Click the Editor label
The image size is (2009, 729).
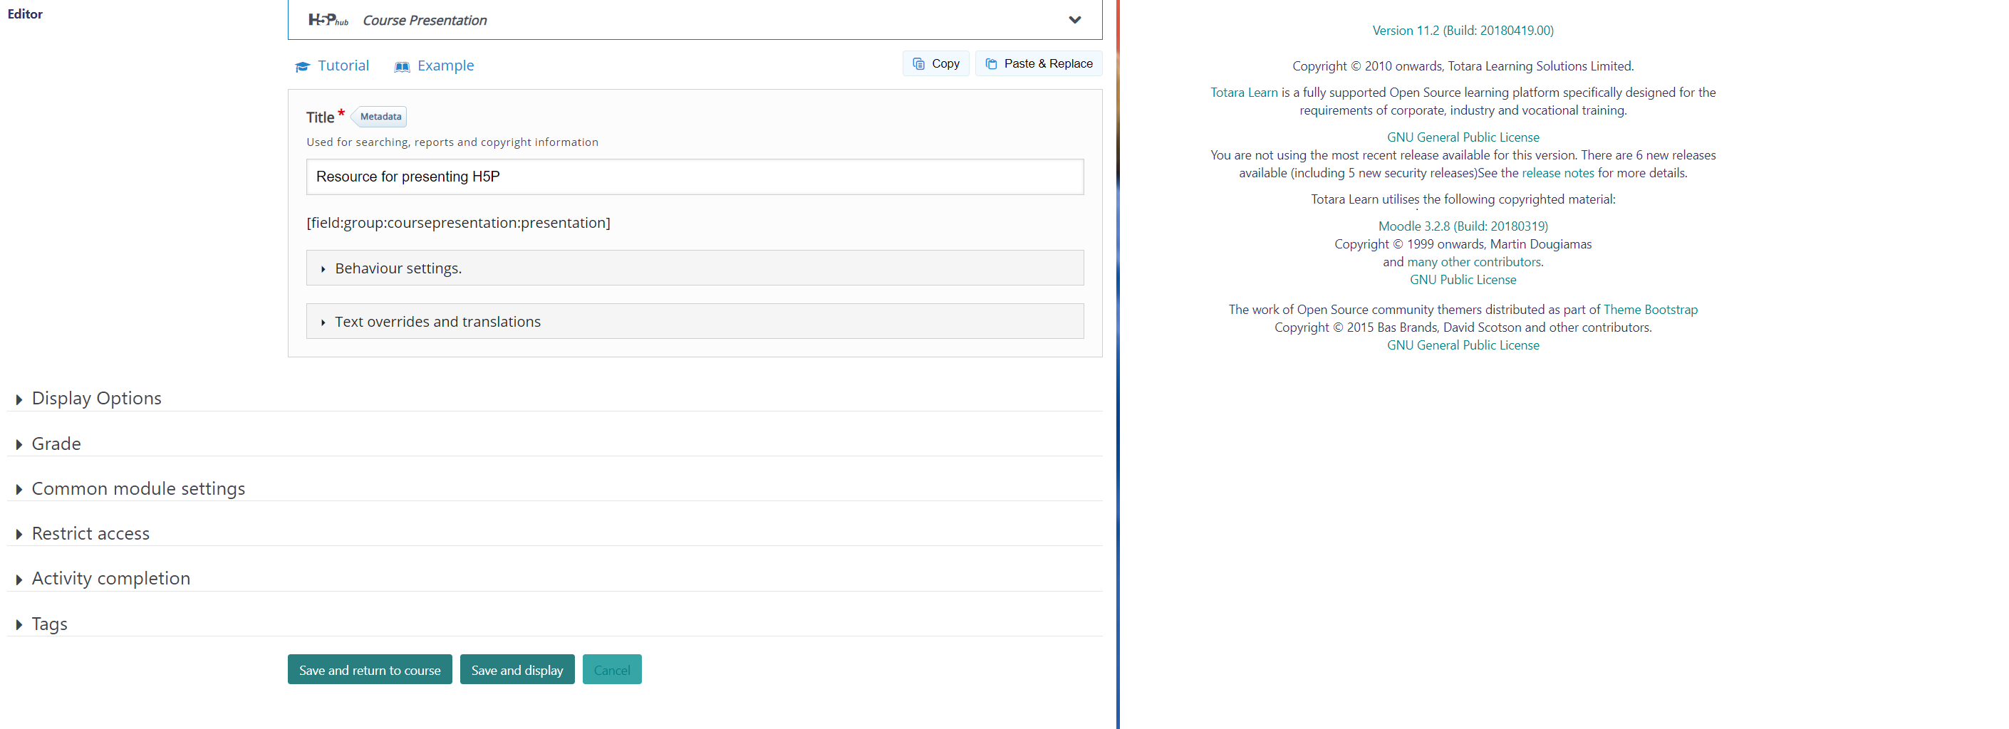[x=25, y=14]
